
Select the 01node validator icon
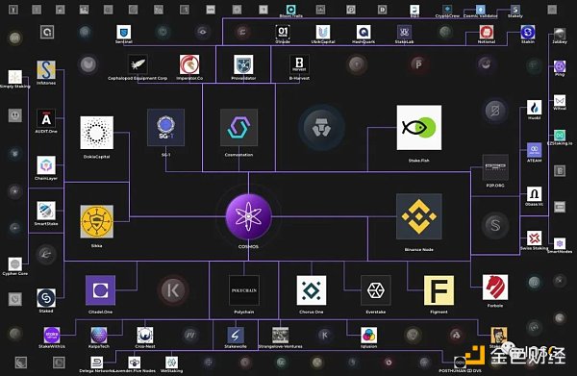point(283,32)
